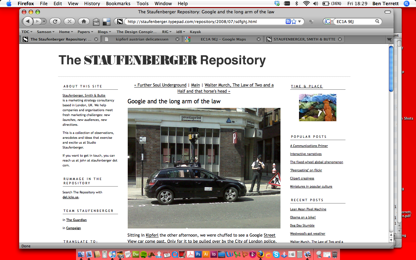Open Spotify from the Dock
This screenshot has height=260, width=416.
click(x=144, y=254)
